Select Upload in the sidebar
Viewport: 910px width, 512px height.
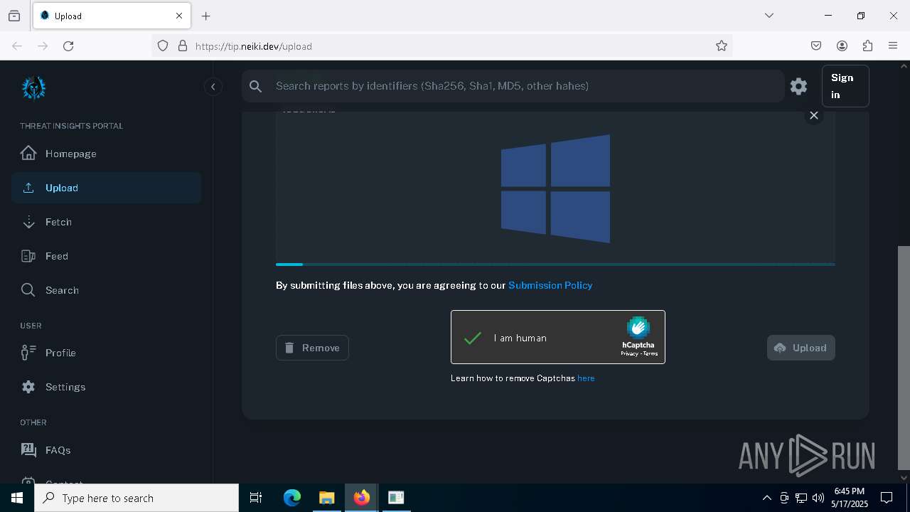coord(106,188)
